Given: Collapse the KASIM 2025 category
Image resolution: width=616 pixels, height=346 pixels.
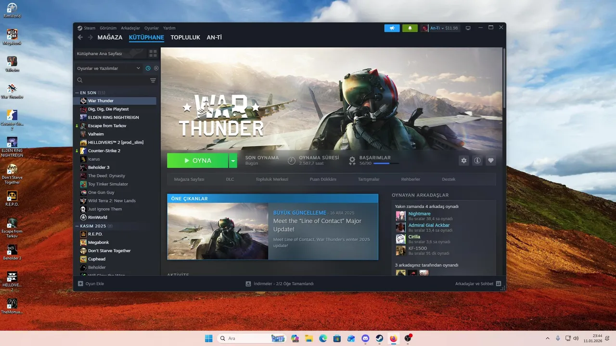Looking at the screenshot, I should [77, 226].
